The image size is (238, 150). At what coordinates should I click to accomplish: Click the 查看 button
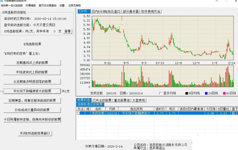(68, 31)
